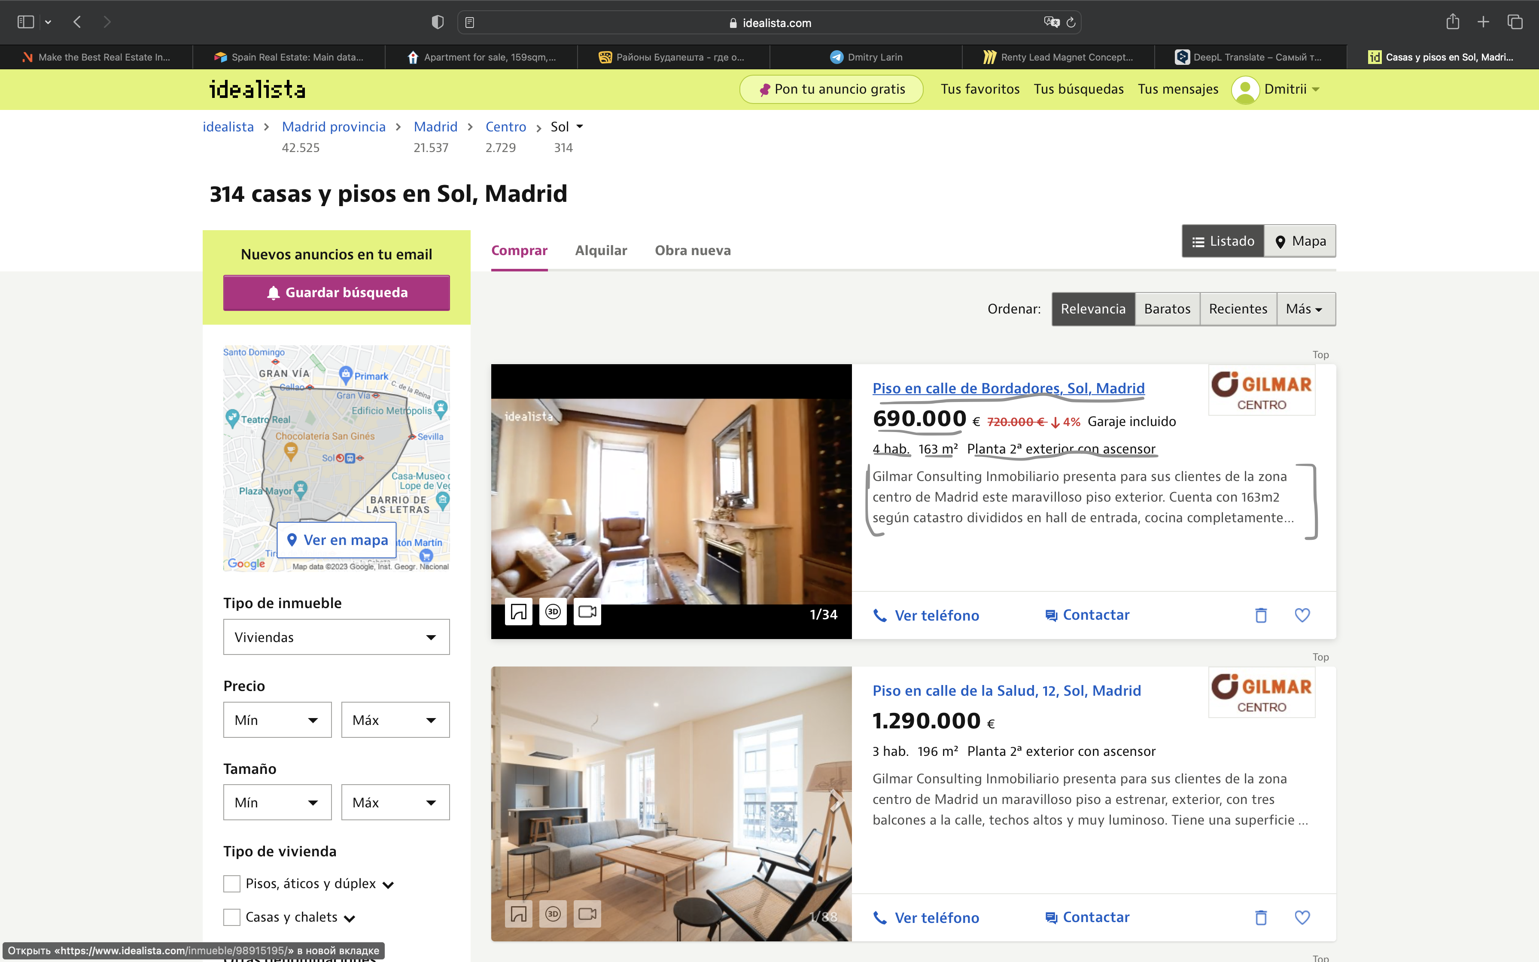
Task: Click Safari share icon in toolbar
Action: point(1453,22)
